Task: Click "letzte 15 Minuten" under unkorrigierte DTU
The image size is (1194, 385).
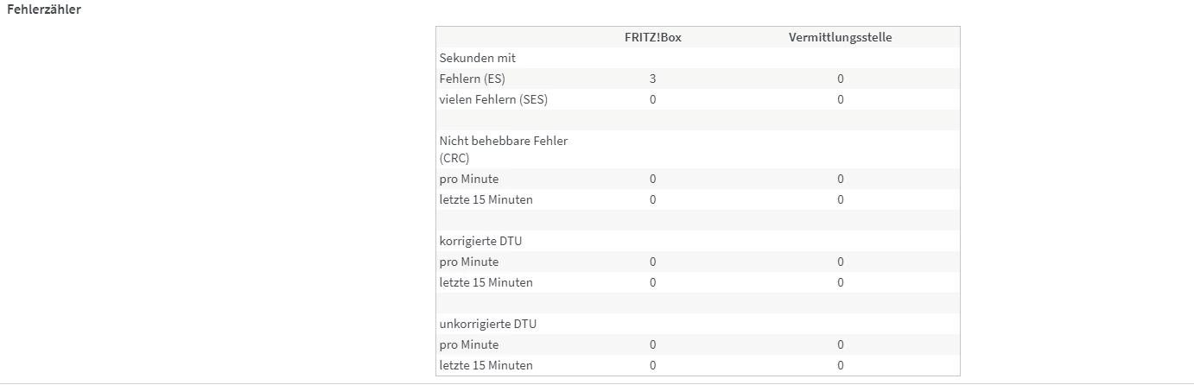Action: click(x=486, y=365)
